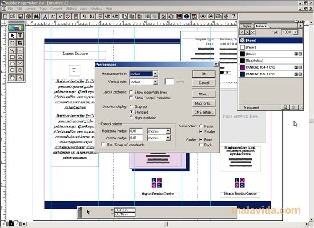Open Help question mark toolbar icon
Viewport: 314px width, 228px height.
point(234,17)
